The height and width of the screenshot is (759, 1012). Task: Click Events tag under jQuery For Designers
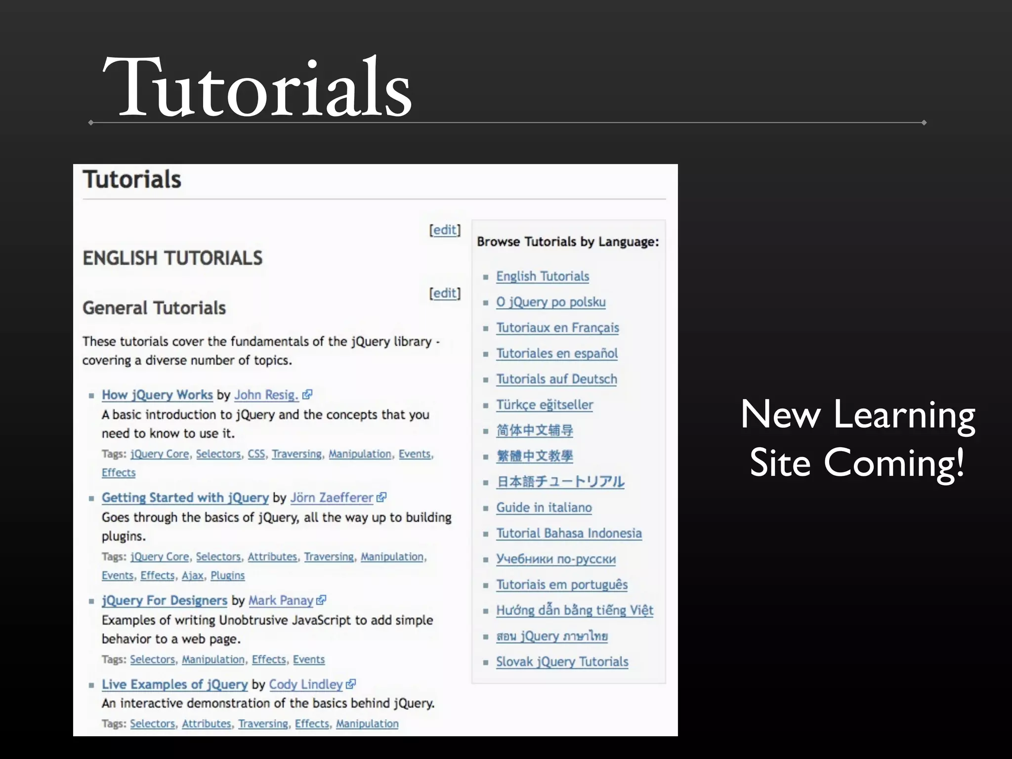pos(309,659)
